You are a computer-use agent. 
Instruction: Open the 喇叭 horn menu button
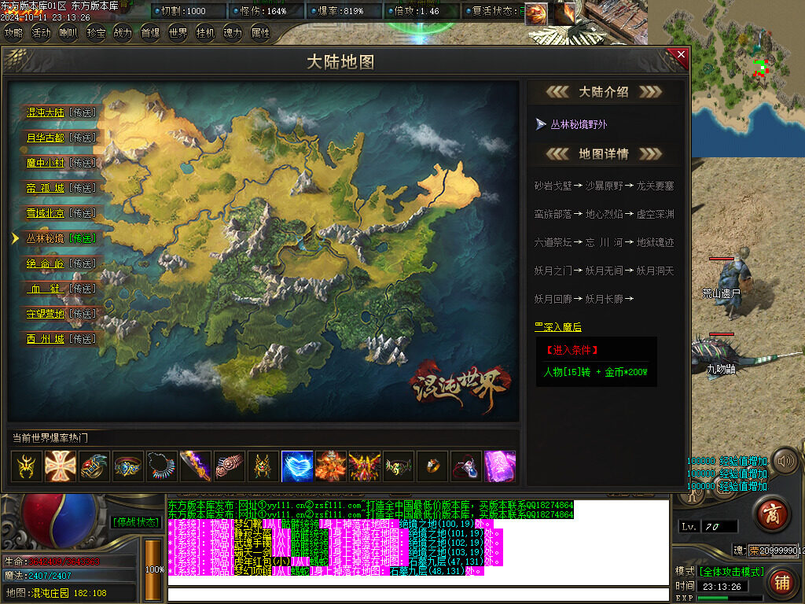click(x=68, y=33)
